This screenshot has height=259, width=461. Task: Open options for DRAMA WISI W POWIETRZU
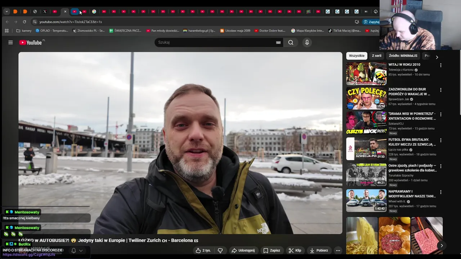pyautogui.click(x=440, y=114)
